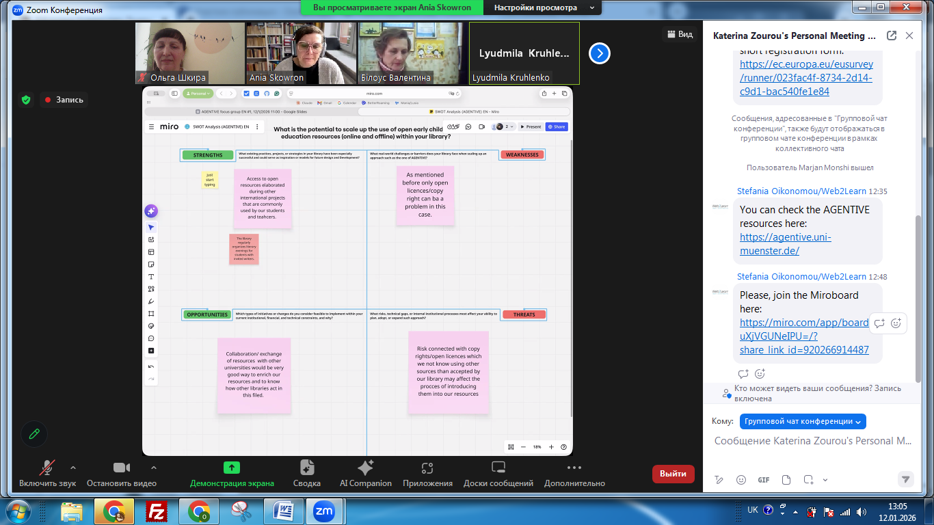
Task: Expand Настройки просмотра view settings dropdown
Action: click(543, 8)
